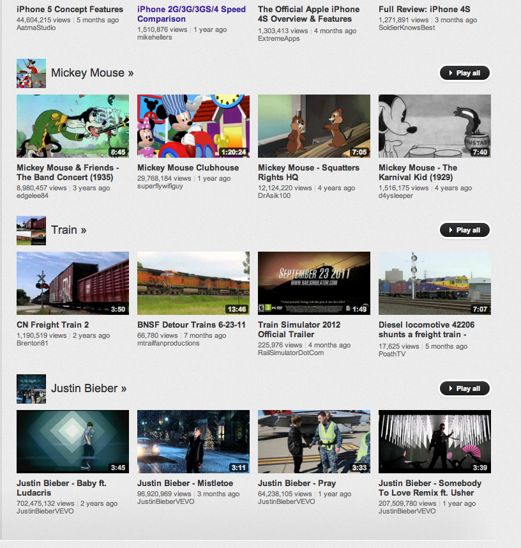Image resolution: width=521 pixels, height=548 pixels.
Task: Click iPhone 2G/3G/3GS/4 Speed Comparison title
Action: 192,14
